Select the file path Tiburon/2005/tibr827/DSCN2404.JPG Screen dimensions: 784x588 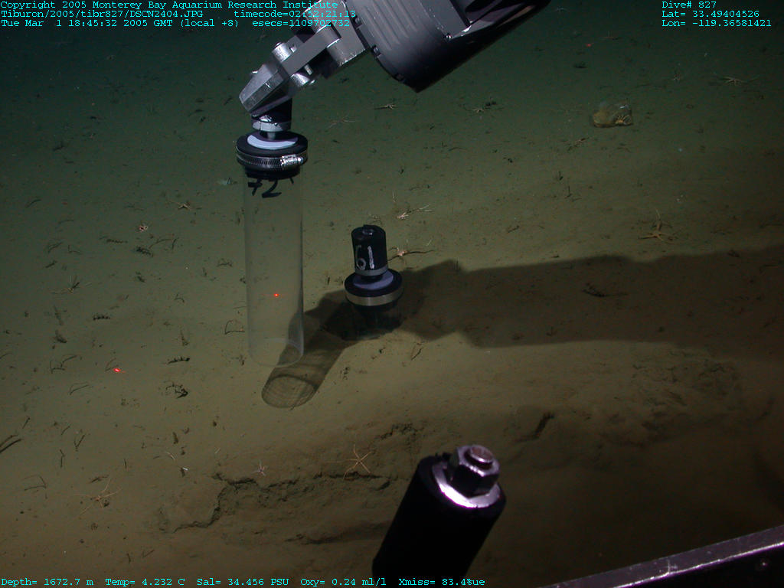point(102,14)
